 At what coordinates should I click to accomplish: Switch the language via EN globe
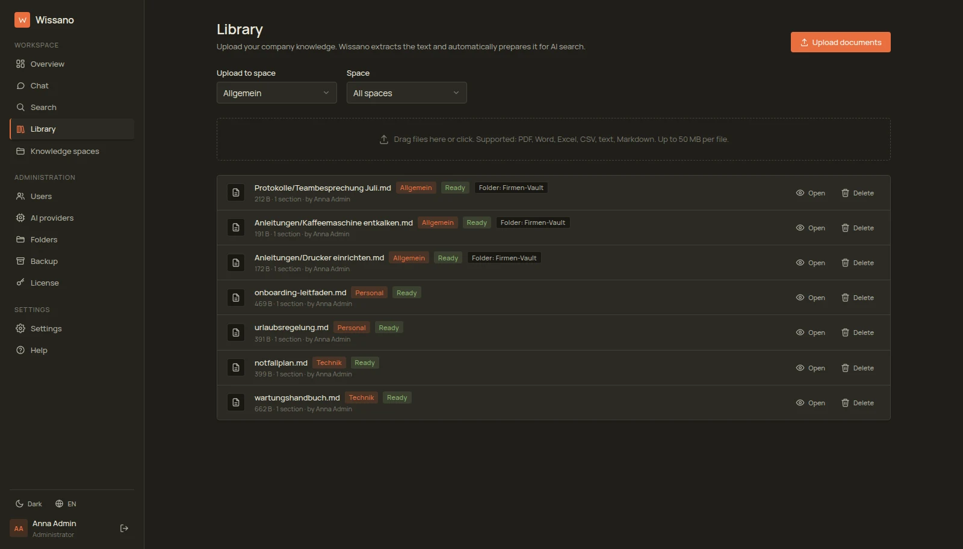[x=66, y=504]
